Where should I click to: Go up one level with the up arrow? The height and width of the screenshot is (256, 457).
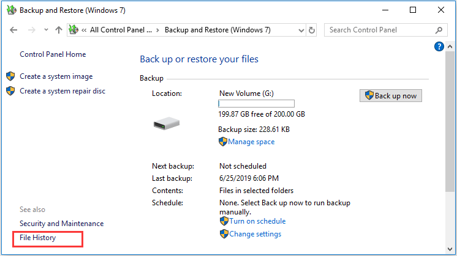pyautogui.click(x=59, y=30)
